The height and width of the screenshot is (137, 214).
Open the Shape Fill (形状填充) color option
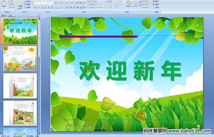click(x=144, y=1)
